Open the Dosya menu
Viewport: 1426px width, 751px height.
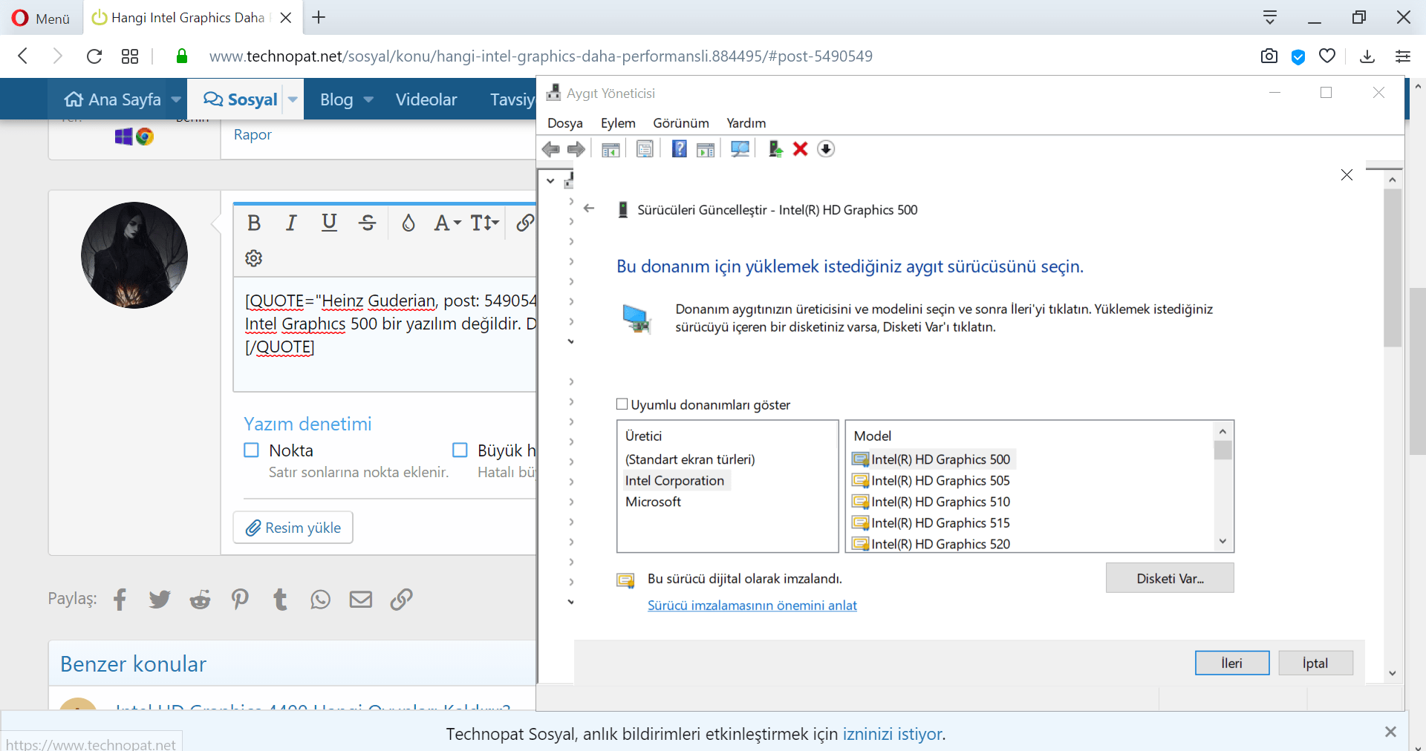(565, 123)
